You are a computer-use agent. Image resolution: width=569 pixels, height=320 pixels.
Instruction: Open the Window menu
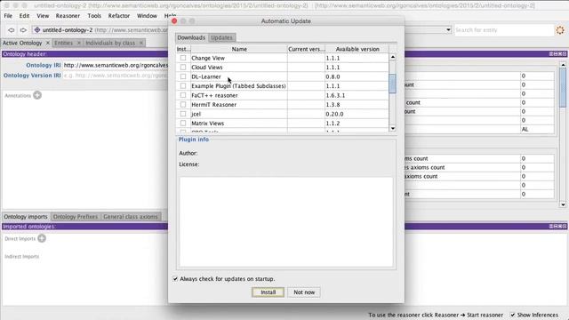pos(147,16)
